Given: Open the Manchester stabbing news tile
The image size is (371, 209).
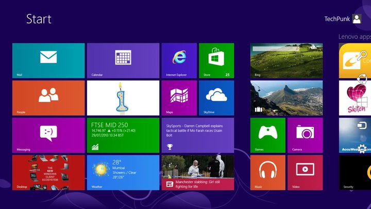Looking at the screenshot, I should (x=198, y=172).
